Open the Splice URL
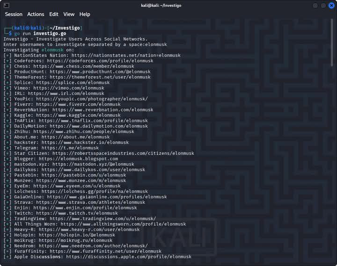 point(73,83)
